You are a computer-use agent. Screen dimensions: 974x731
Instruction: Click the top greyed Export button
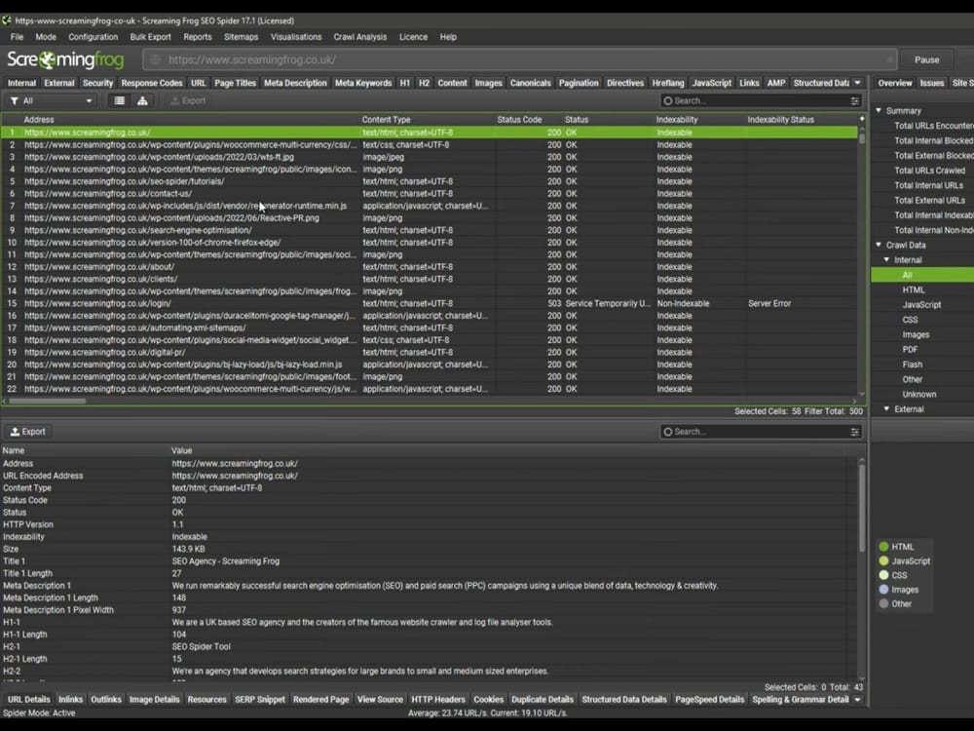click(x=188, y=100)
